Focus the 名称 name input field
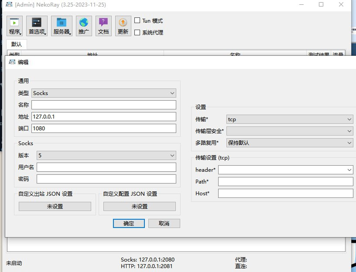This screenshot has width=356, height=272. click(x=104, y=105)
